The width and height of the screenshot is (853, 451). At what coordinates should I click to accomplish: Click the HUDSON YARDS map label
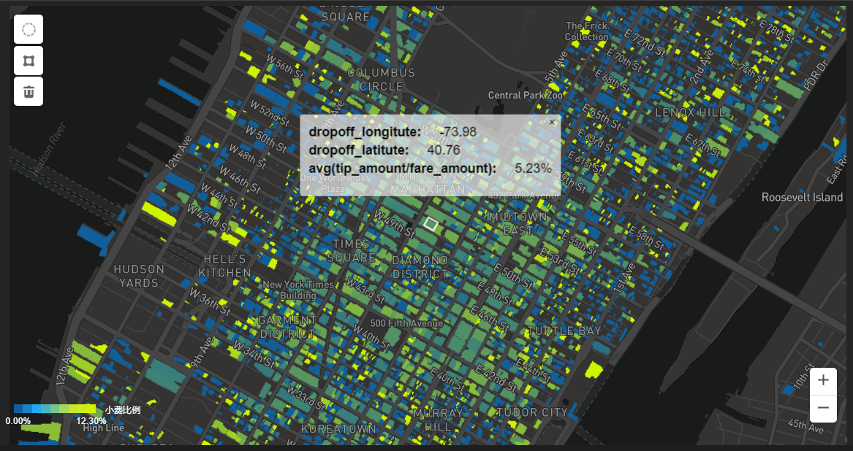coord(140,276)
